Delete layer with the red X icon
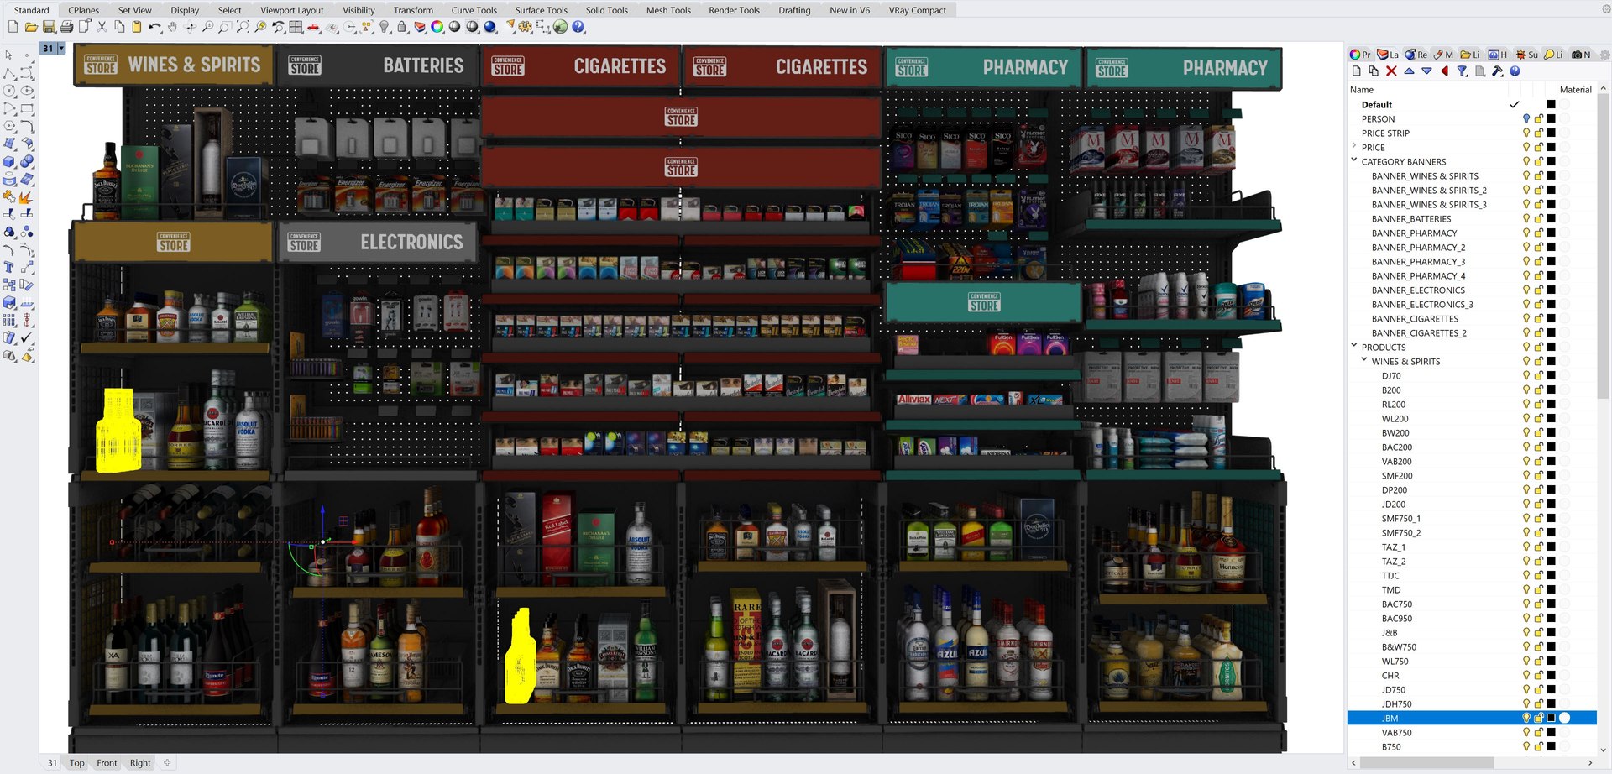The width and height of the screenshot is (1612, 774). 1391,71
